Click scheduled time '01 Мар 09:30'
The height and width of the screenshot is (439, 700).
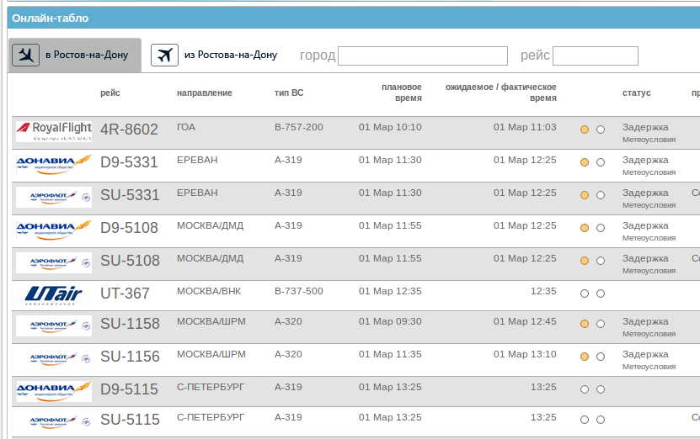(390, 321)
